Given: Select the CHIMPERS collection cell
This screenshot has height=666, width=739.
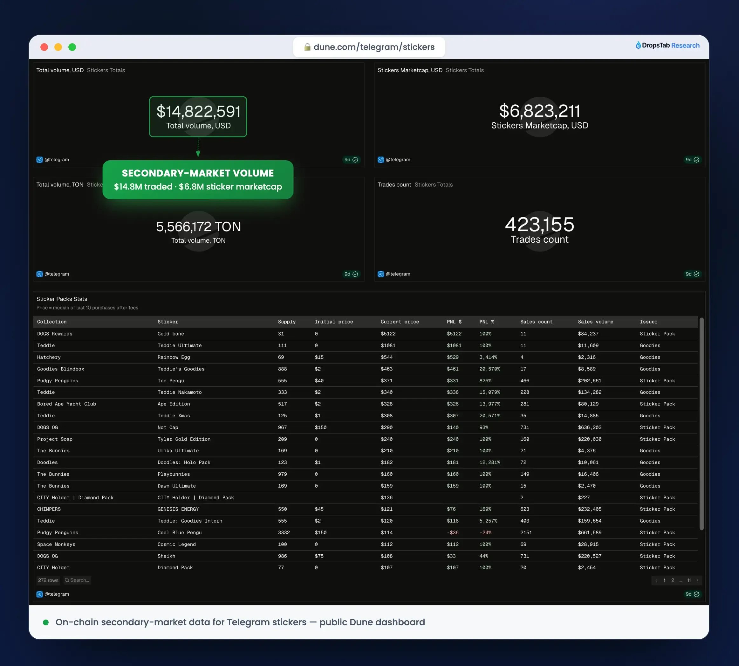Looking at the screenshot, I should pyautogui.click(x=49, y=509).
